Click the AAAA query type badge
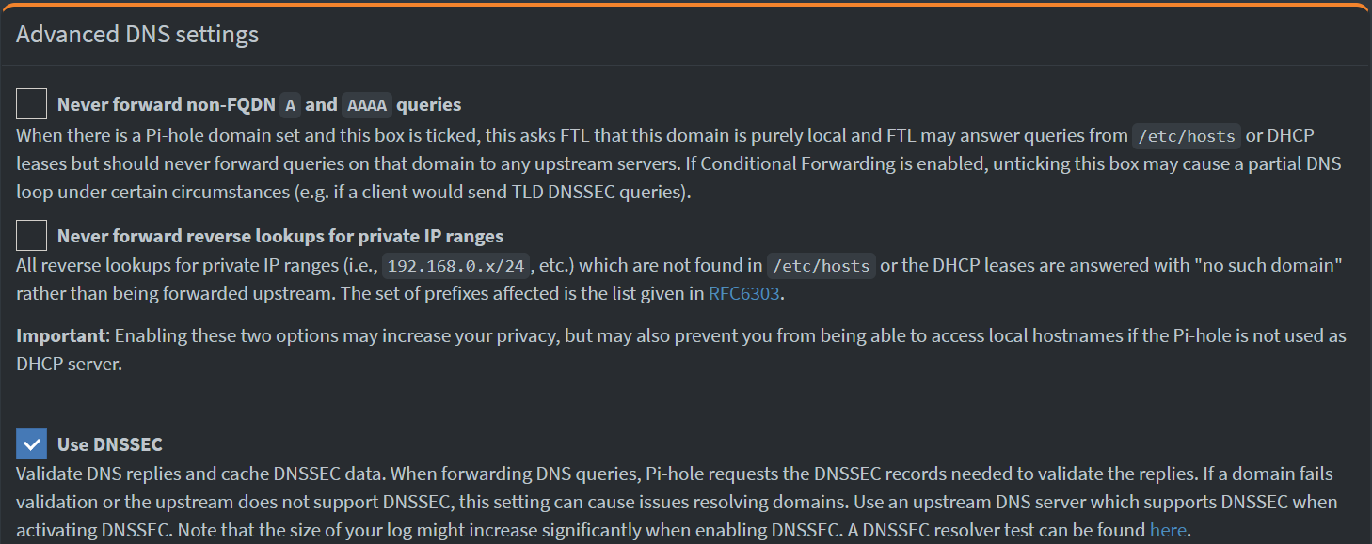The width and height of the screenshot is (1372, 544). tap(368, 104)
